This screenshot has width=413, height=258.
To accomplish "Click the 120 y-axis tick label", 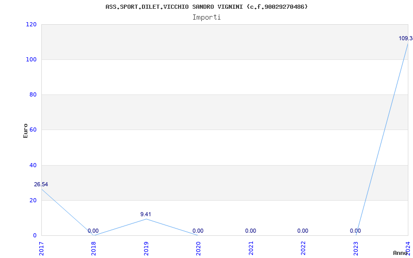I will click(31, 24).
